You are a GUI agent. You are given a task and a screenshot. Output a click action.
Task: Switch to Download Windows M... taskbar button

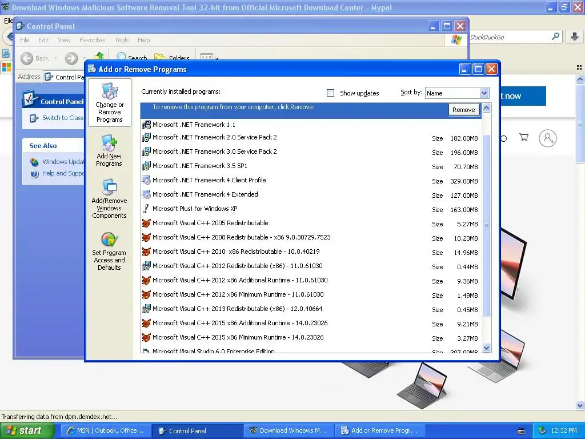289,431
